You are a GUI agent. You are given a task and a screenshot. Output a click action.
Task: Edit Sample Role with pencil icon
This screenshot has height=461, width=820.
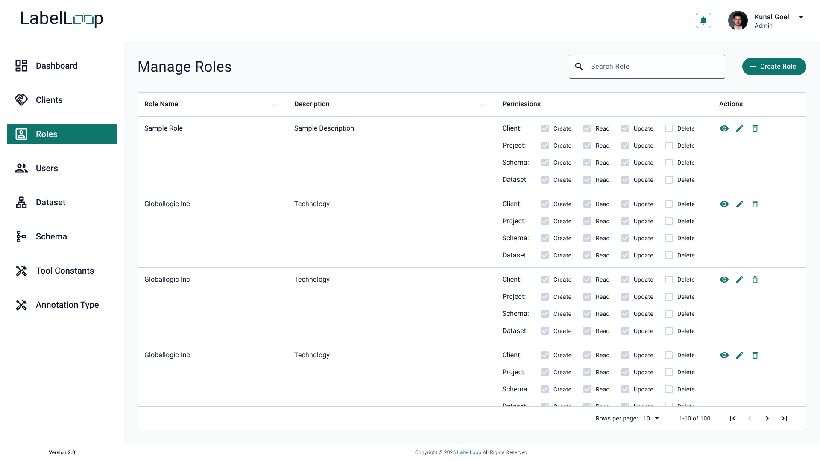740,128
